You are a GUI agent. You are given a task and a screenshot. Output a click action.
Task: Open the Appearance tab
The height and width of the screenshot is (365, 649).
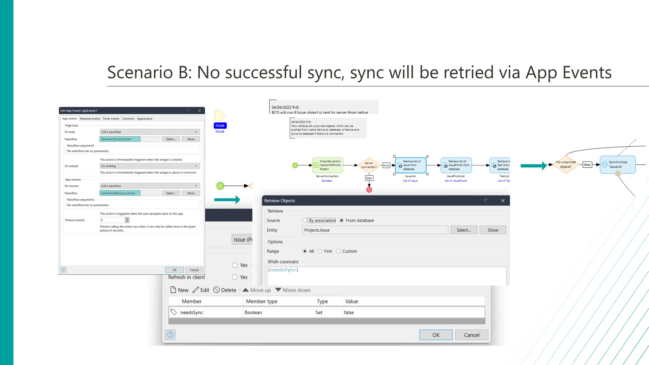point(145,119)
